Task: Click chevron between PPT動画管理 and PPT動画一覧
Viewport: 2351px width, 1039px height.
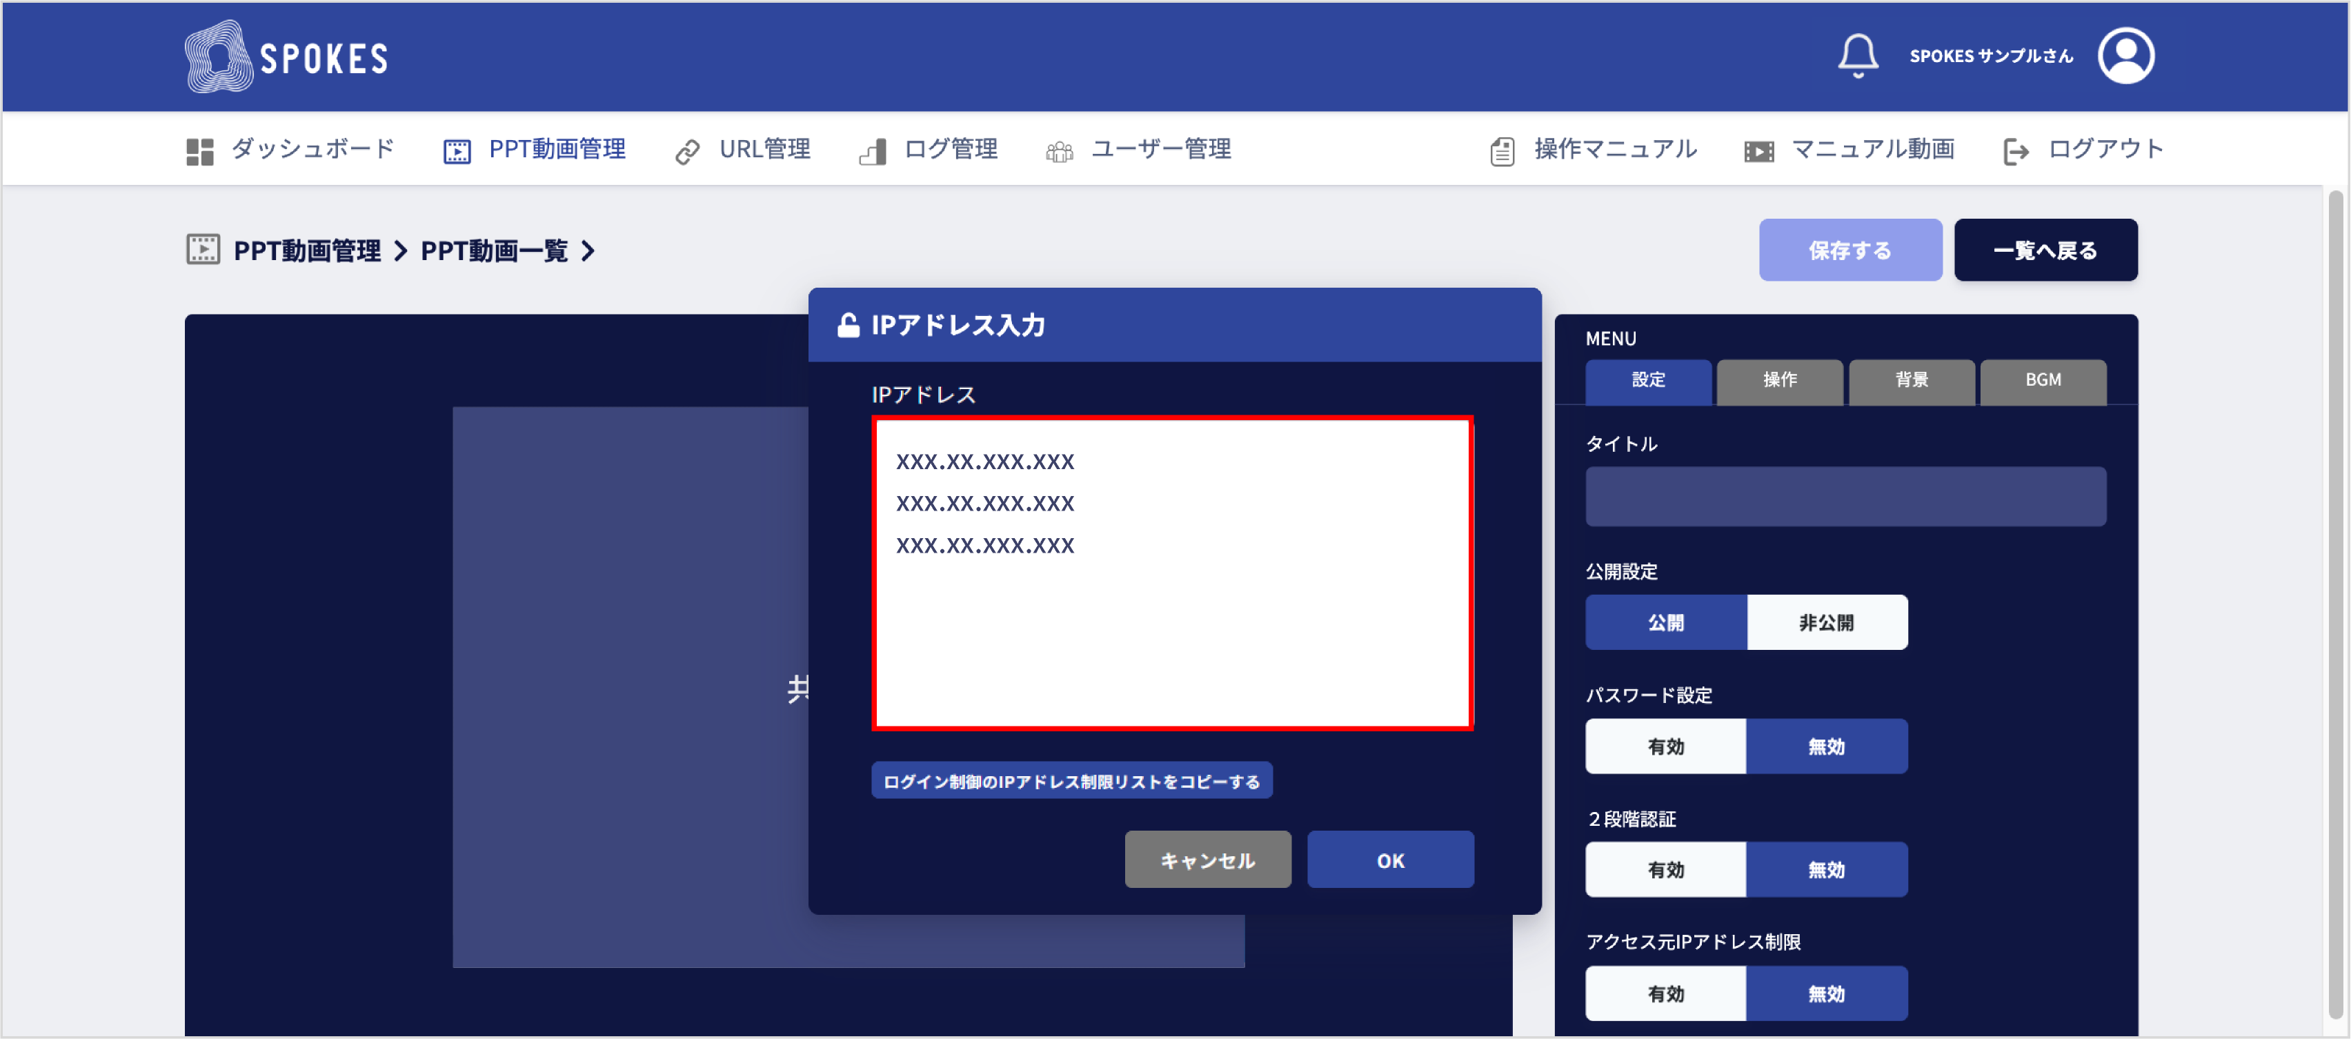Action: pos(401,250)
